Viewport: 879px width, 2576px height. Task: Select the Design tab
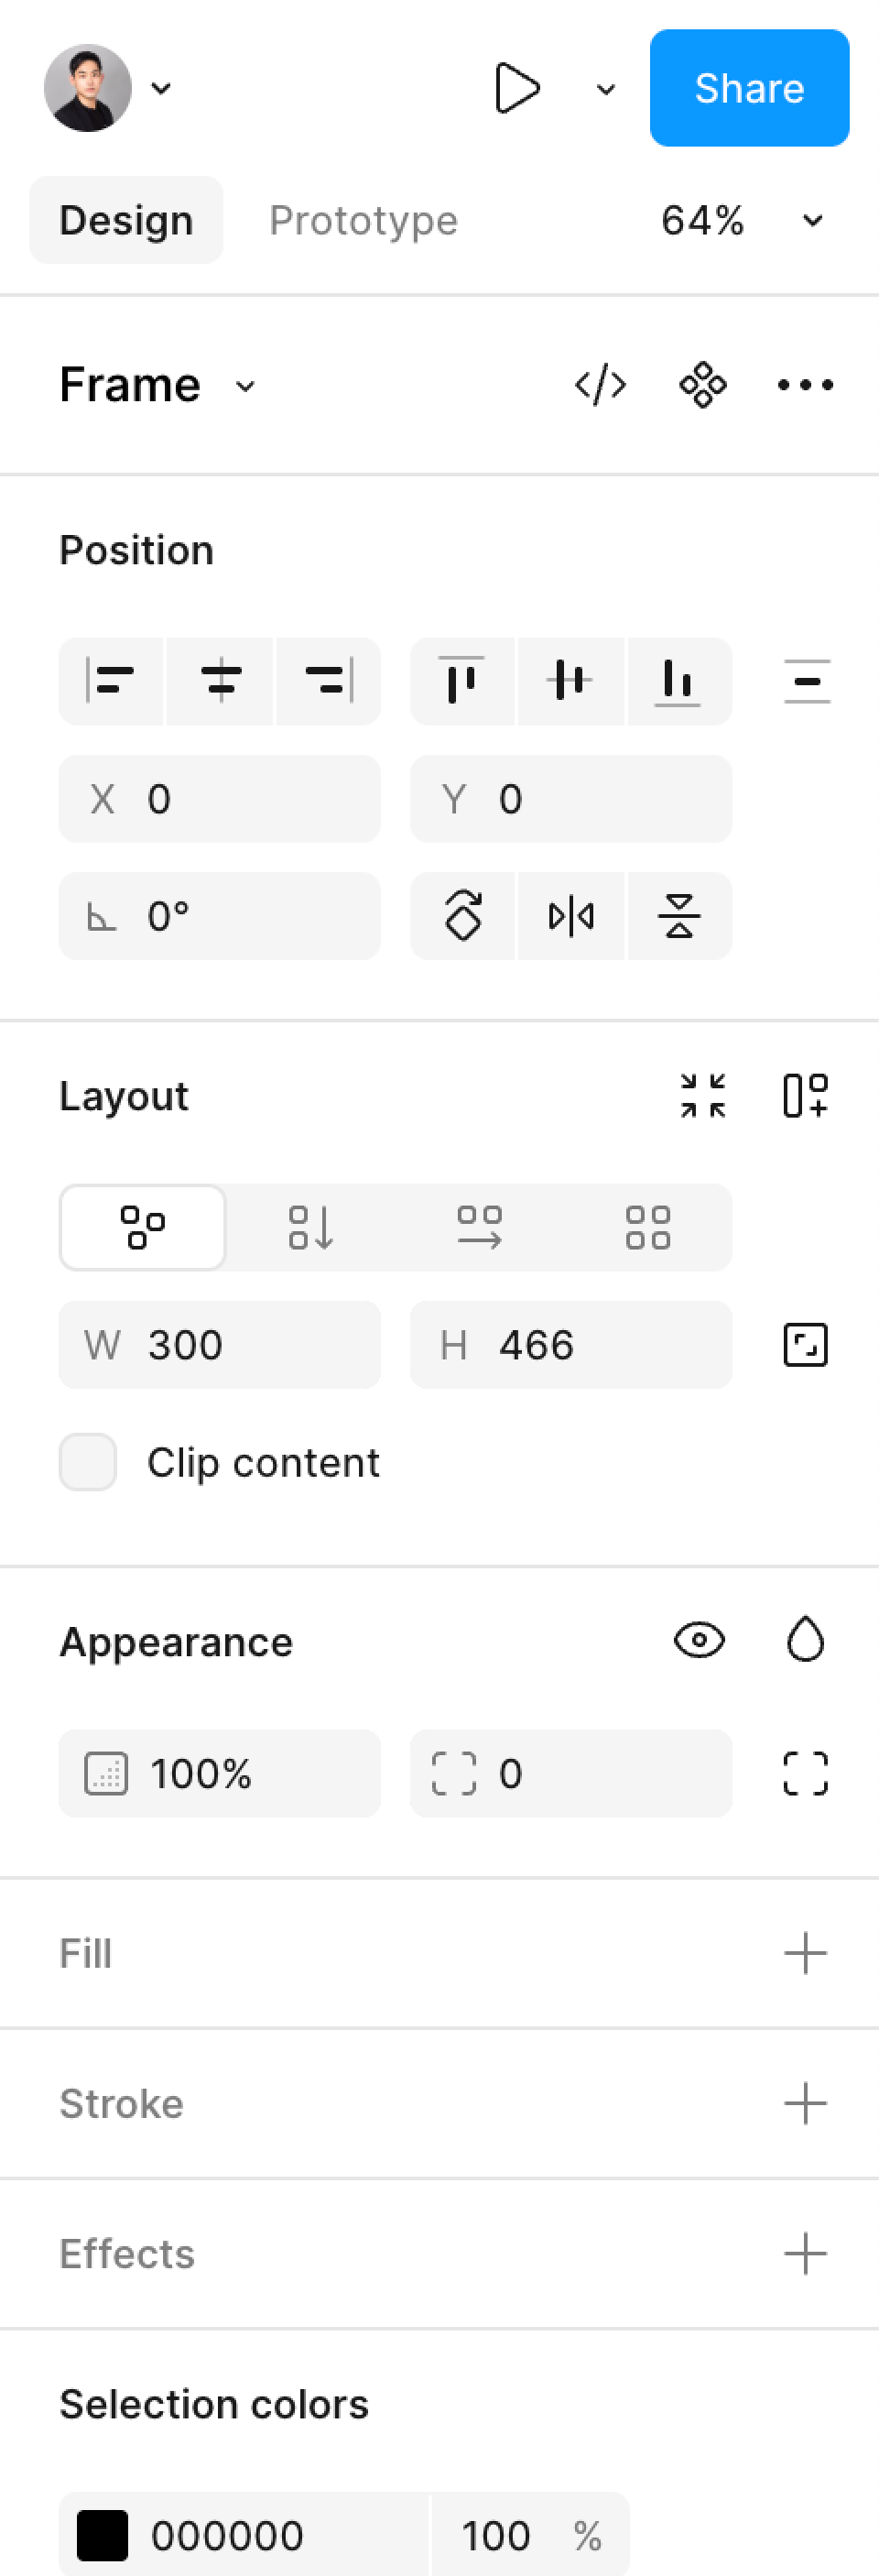coord(126,220)
